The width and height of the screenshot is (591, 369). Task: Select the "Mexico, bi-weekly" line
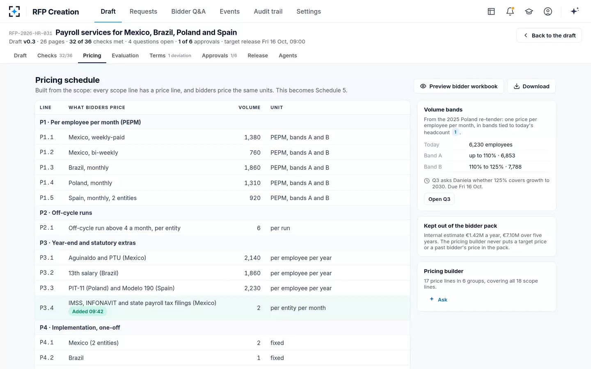coord(222,153)
